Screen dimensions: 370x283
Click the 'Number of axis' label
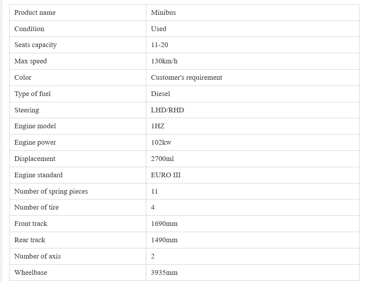(37, 256)
